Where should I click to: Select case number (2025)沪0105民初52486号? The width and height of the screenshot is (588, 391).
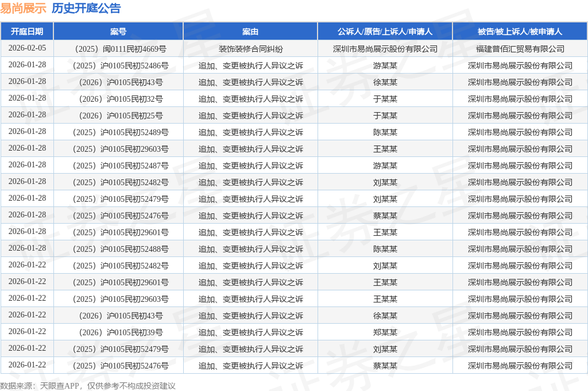pos(118,66)
